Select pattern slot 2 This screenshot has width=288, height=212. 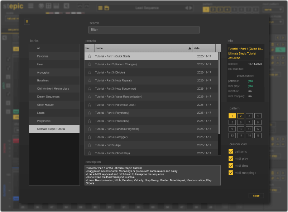coord(240,116)
